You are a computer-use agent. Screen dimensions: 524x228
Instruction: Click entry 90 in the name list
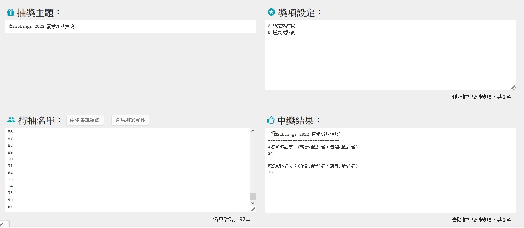pyautogui.click(x=10, y=159)
